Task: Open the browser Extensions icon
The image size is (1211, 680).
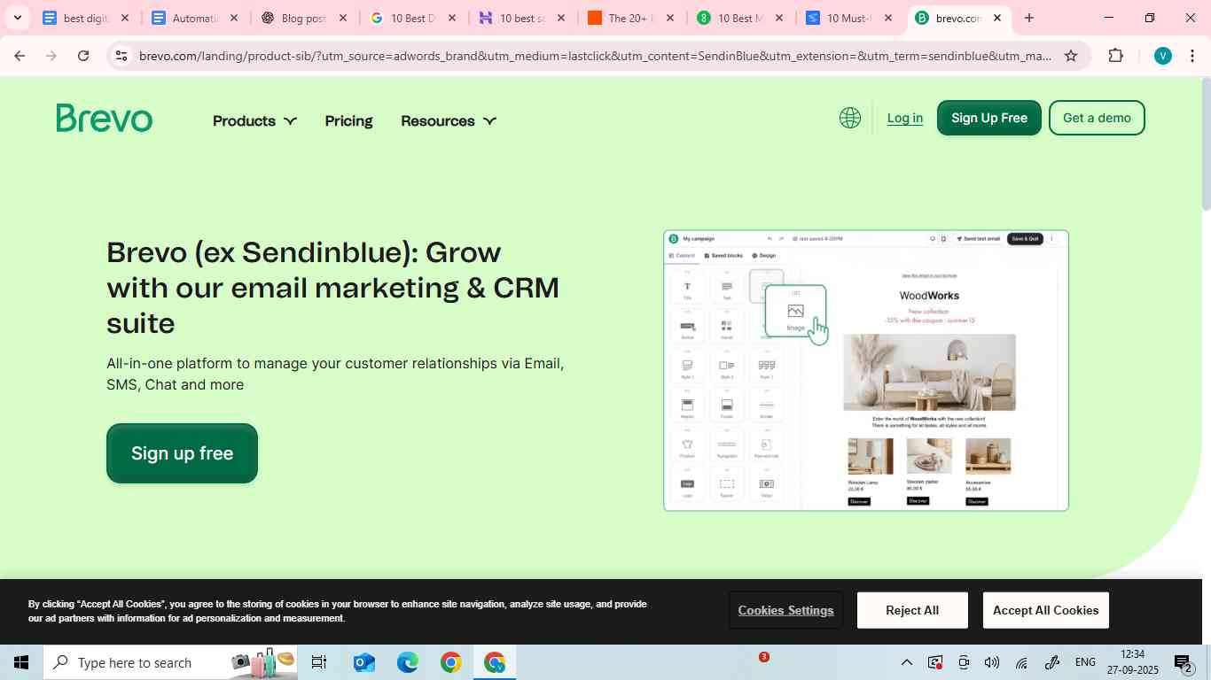Action: coord(1115,56)
